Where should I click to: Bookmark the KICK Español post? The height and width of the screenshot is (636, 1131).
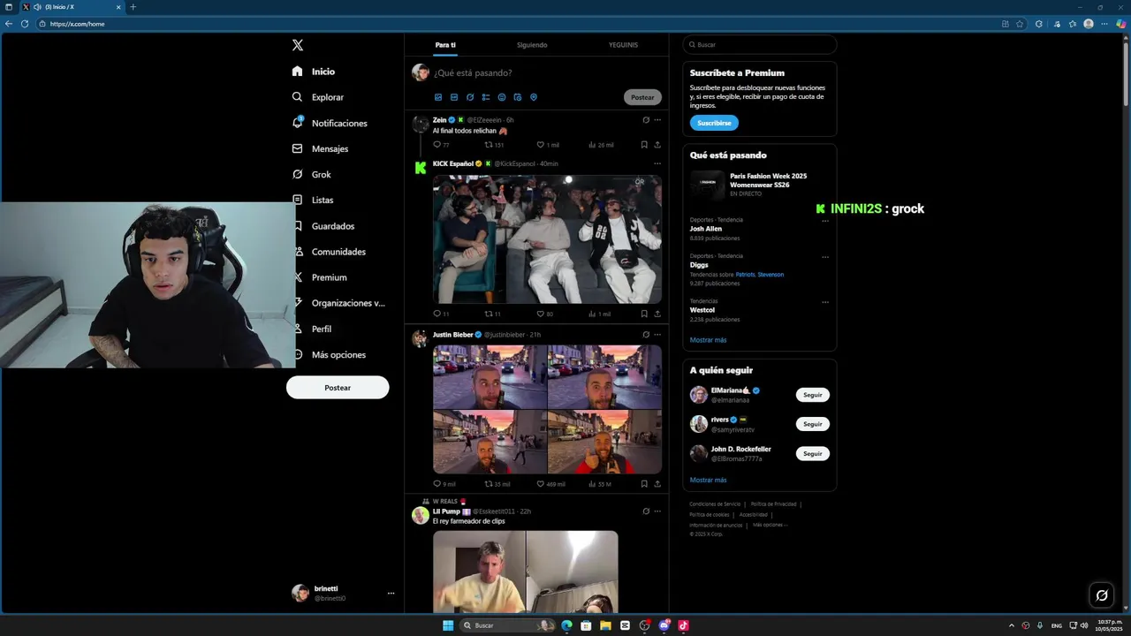click(x=644, y=314)
